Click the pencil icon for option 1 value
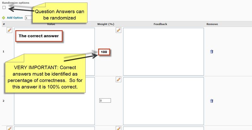Viewport: 252px width, 130px height. [x=9, y=30]
